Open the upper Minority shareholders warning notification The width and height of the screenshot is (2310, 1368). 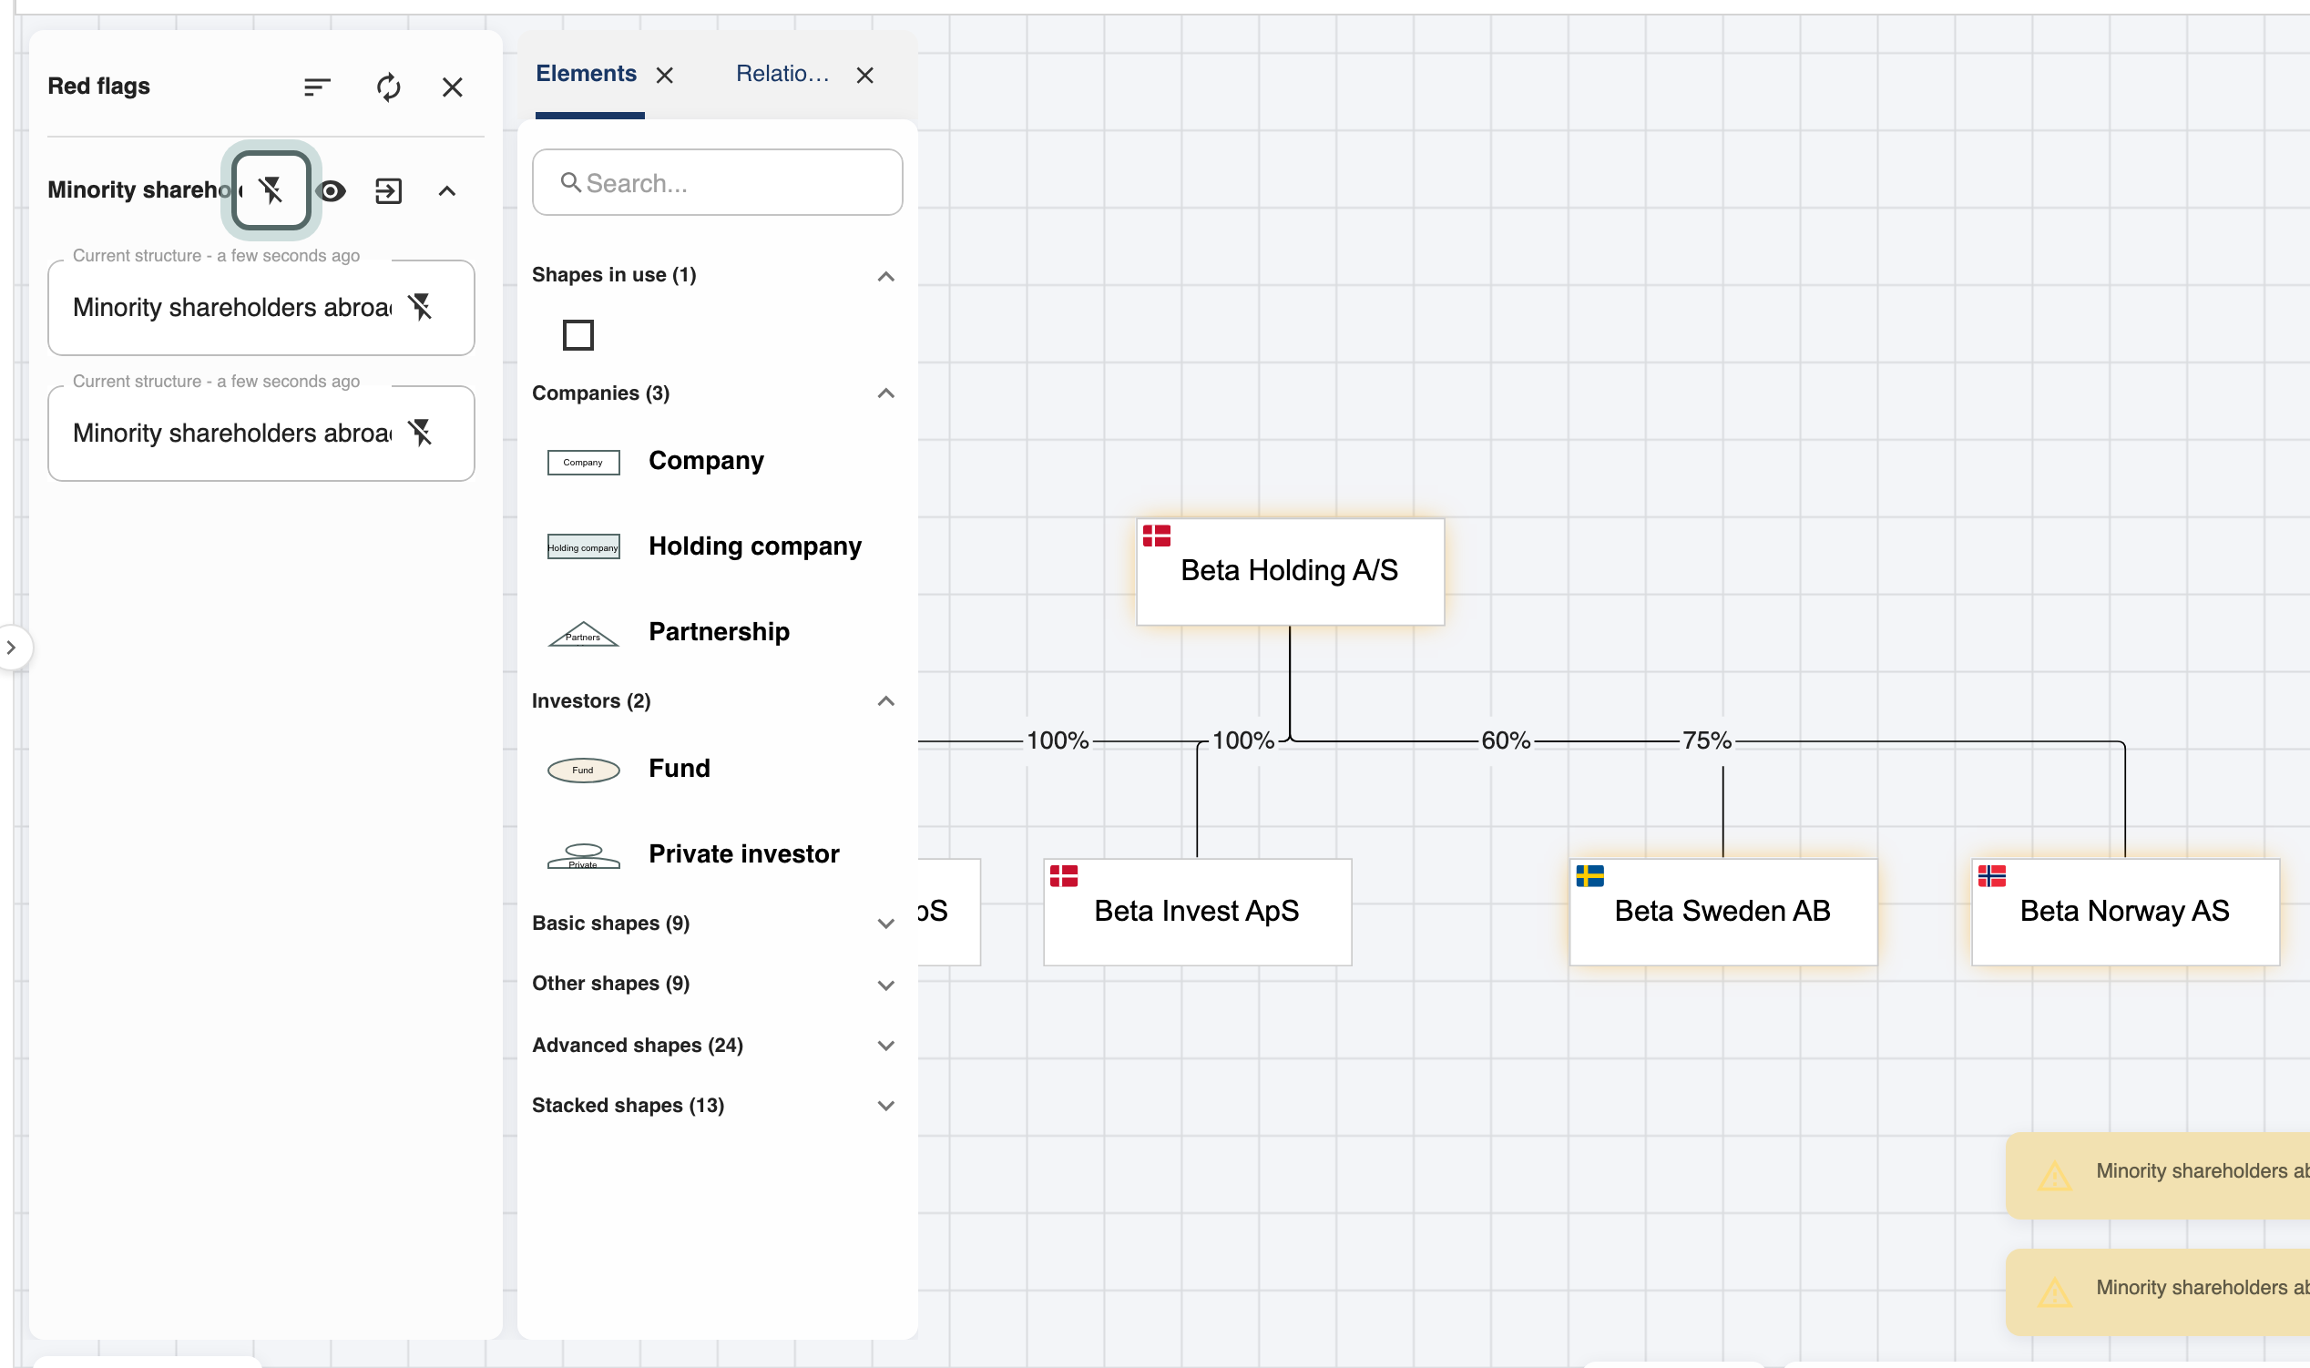2157,1175
